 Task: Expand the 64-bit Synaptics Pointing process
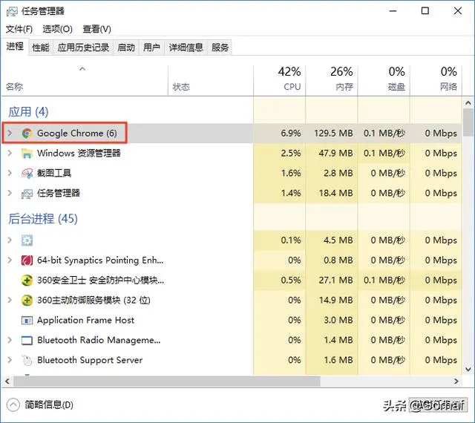tap(10, 260)
